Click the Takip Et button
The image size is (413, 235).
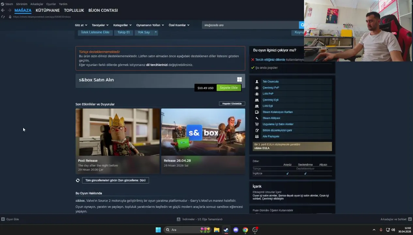point(124,32)
